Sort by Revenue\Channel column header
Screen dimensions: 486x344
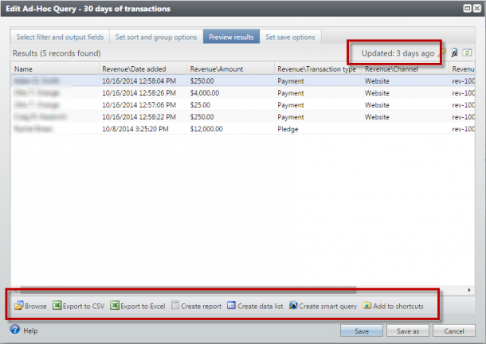[406, 68]
